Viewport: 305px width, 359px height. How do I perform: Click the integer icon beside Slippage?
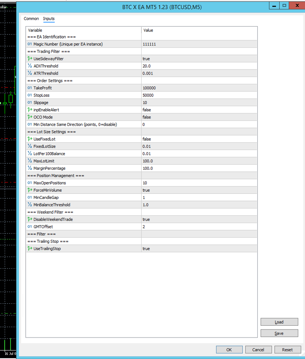point(29,102)
